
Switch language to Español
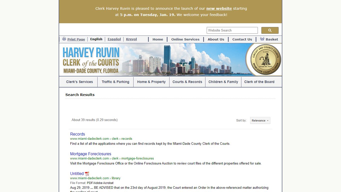pyautogui.click(x=114, y=39)
